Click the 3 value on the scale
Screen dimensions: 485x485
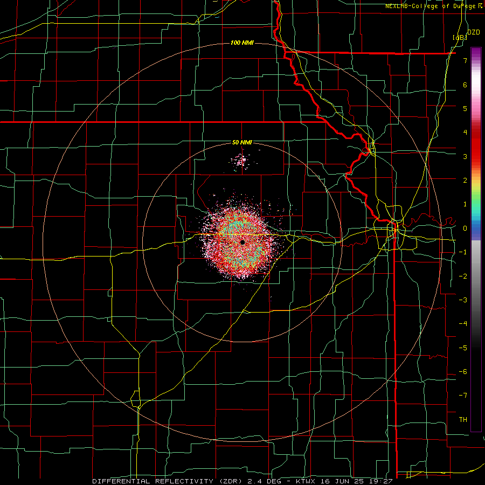point(465,156)
